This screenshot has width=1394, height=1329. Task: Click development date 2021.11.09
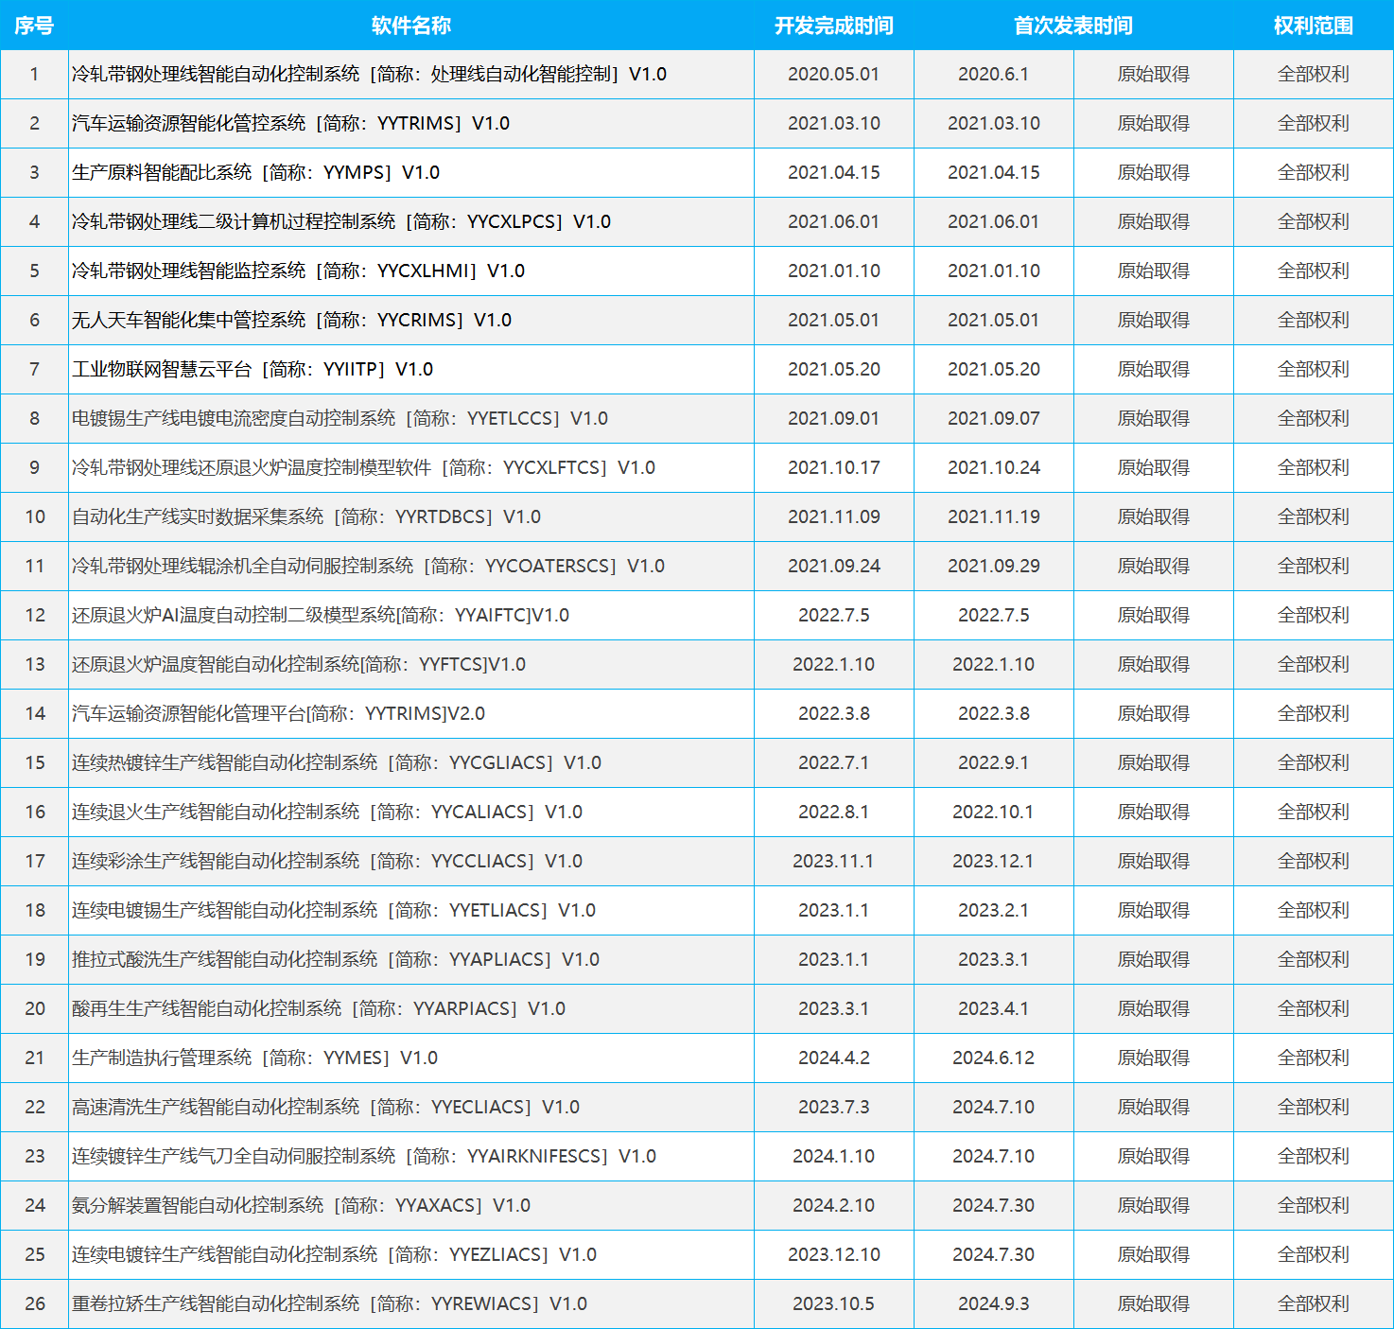click(834, 517)
